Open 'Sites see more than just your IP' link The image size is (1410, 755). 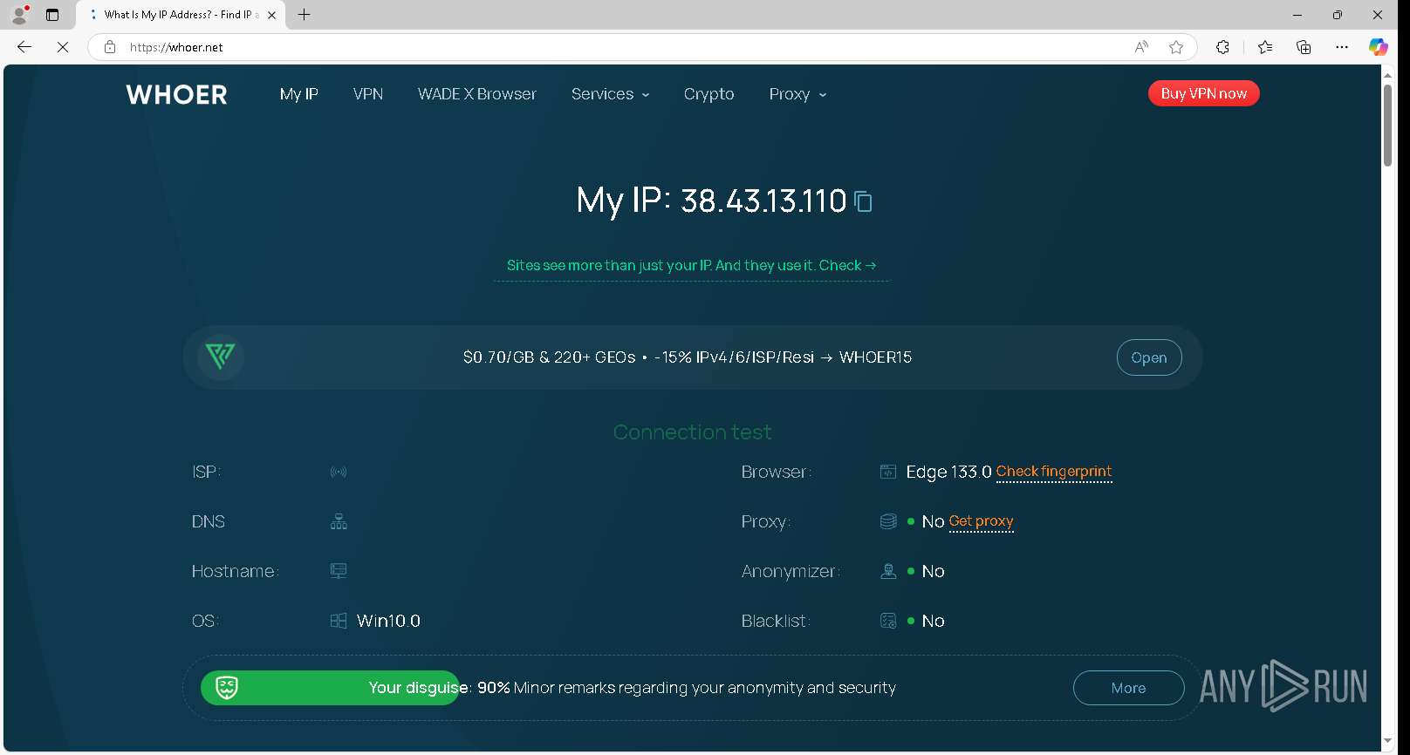(691, 265)
